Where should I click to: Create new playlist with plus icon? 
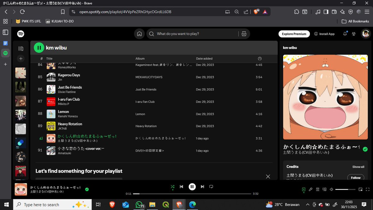click(21, 58)
